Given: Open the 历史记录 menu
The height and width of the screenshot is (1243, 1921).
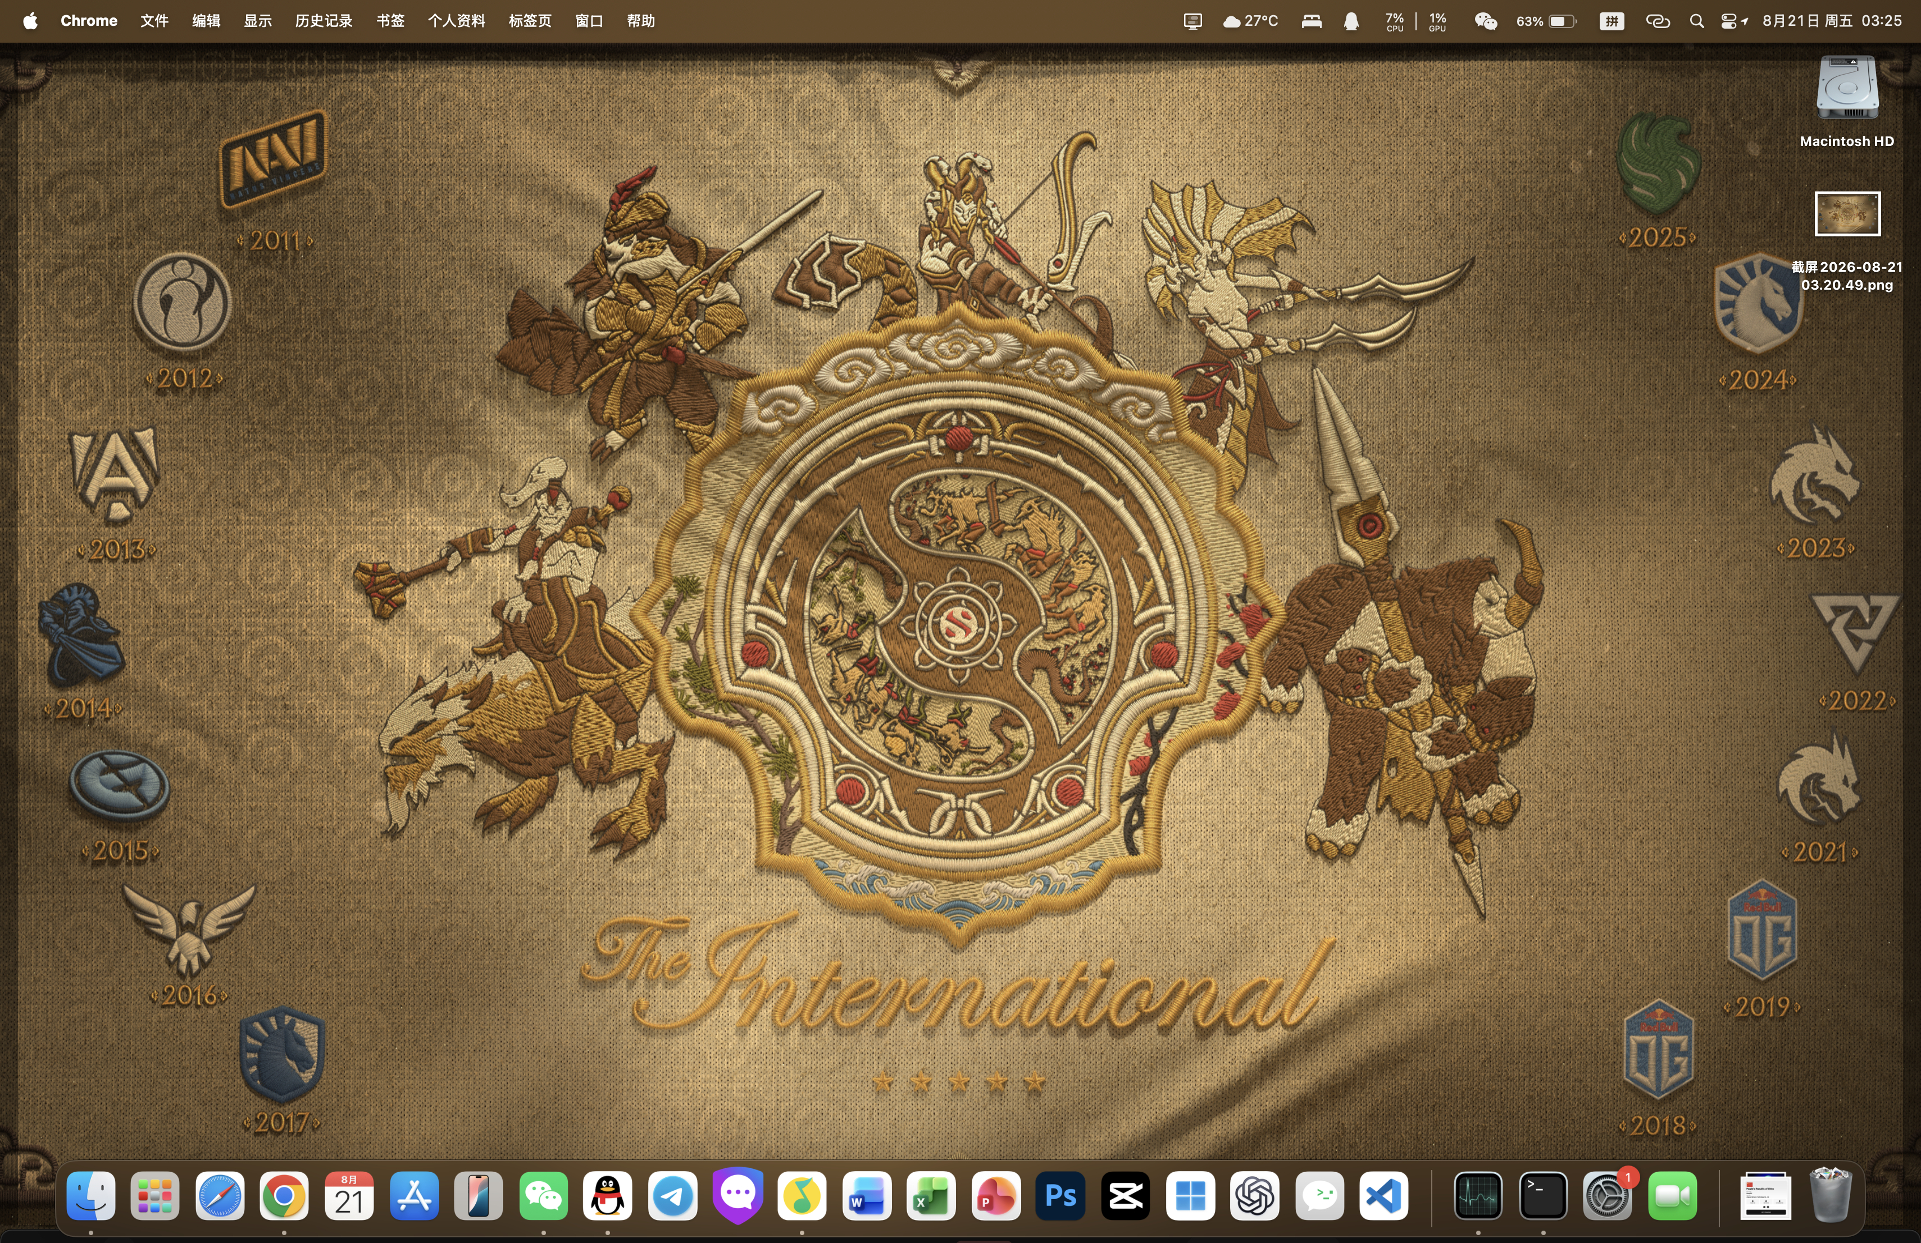Looking at the screenshot, I should [x=324, y=21].
